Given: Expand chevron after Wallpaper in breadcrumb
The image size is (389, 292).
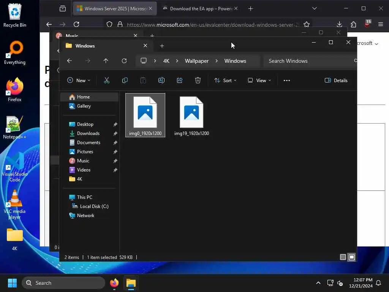Looking at the screenshot, I should (217, 61).
